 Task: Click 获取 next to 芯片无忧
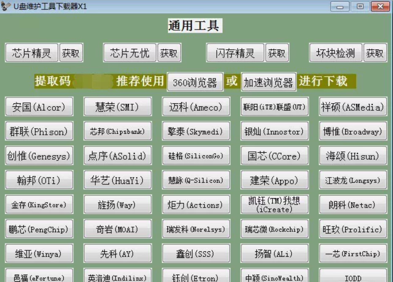169,53
